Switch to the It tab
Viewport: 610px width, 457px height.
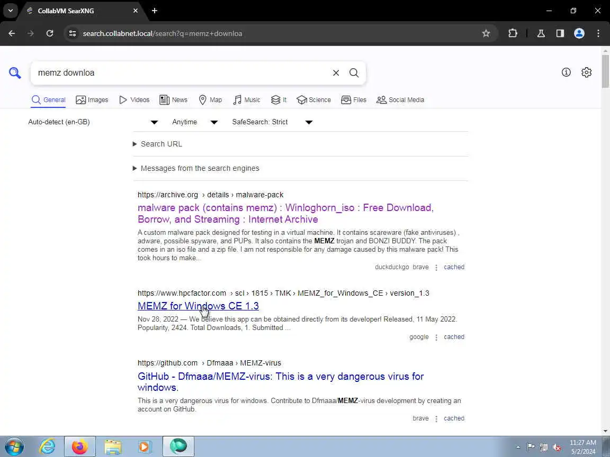click(279, 100)
